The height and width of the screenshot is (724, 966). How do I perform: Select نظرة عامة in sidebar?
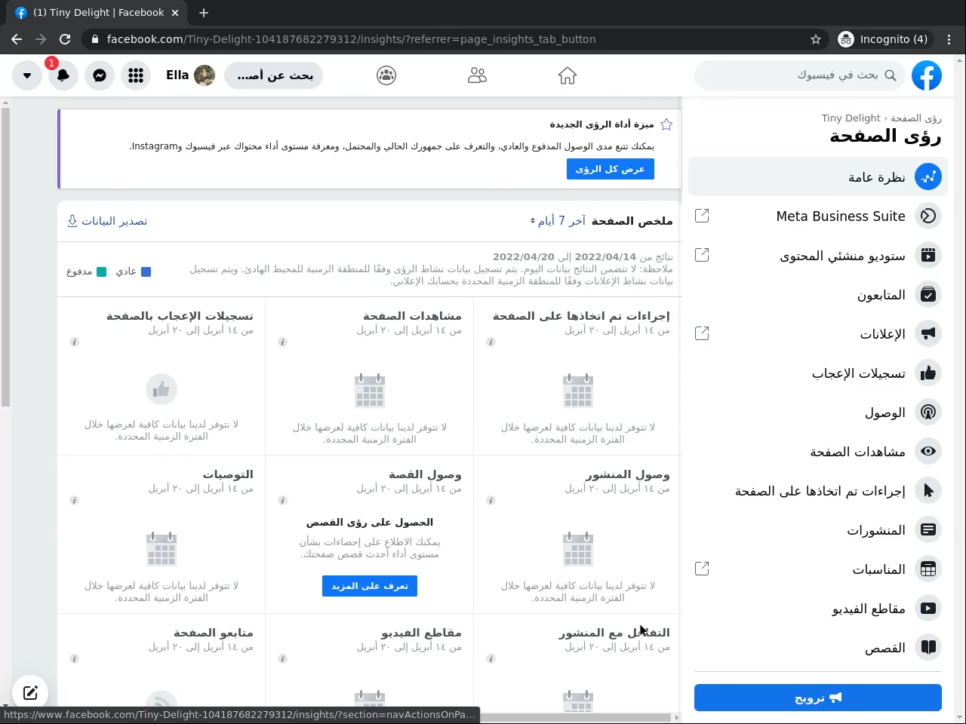pos(818,176)
